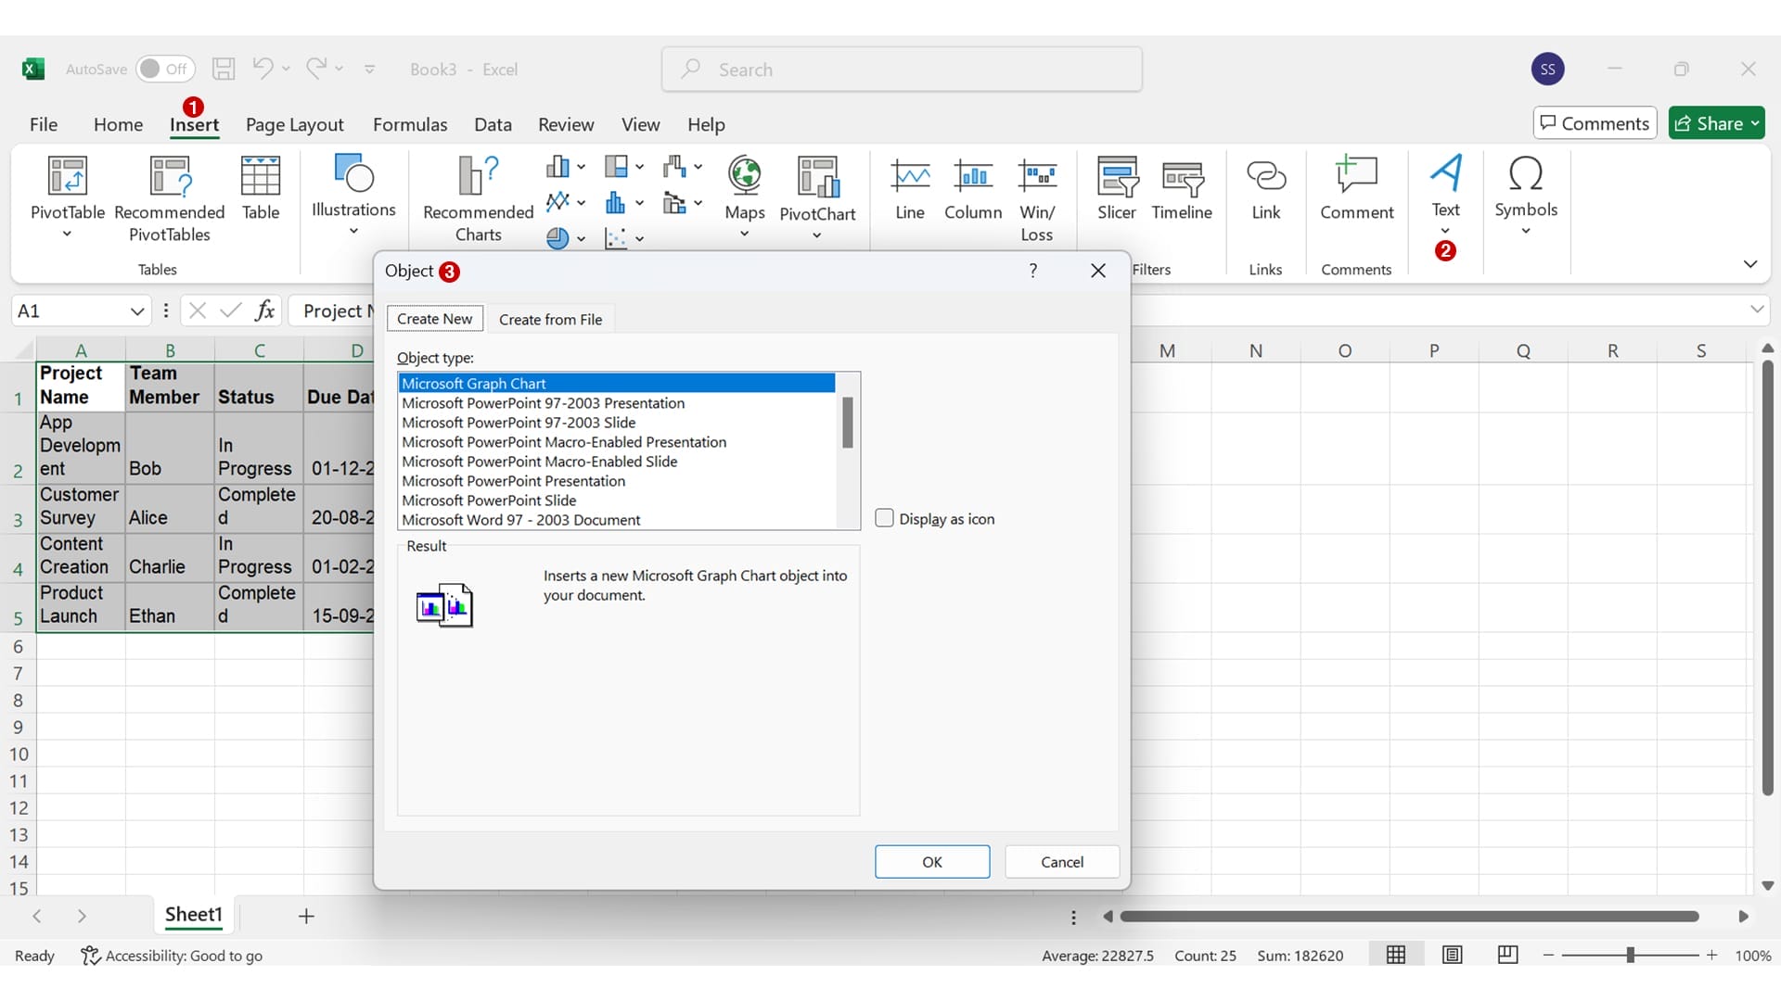Switch to the Page Layout tab
The width and height of the screenshot is (1781, 1001).
click(x=294, y=124)
